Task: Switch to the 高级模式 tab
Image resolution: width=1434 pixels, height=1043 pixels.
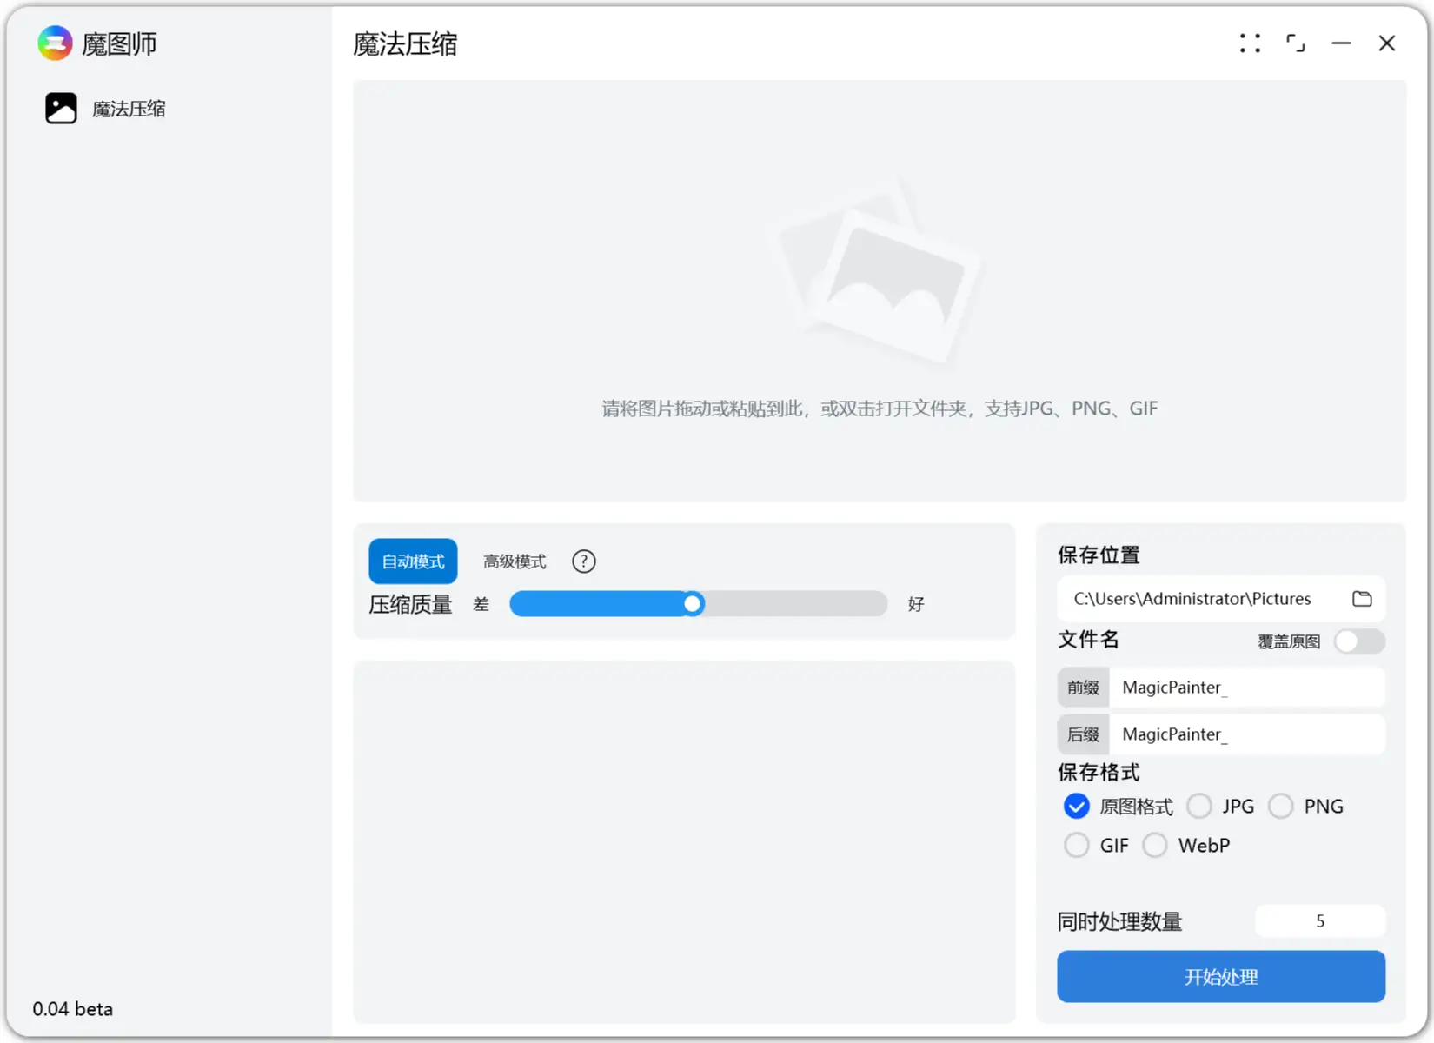Action: pyautogui.click(x=514, y=561)
